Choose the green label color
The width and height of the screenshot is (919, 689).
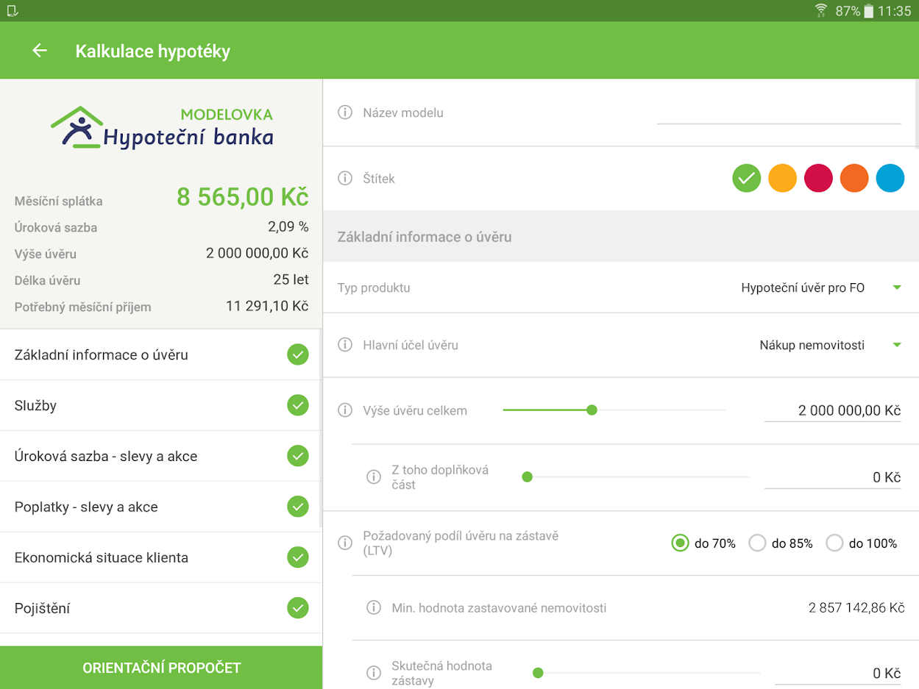746,178
